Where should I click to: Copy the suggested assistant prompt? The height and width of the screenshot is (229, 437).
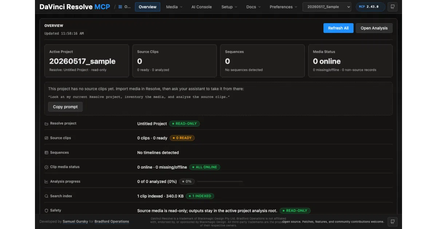[x=65, y=107]
